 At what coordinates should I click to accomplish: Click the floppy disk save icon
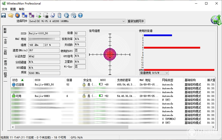coord(4,15)
